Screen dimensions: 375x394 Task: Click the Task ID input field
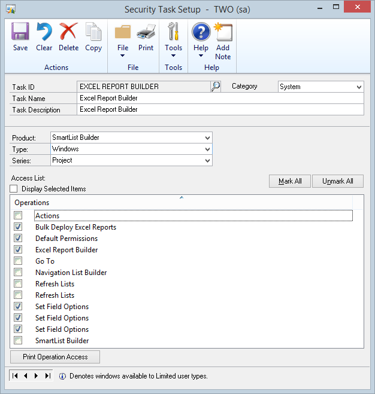pyautogui.click(x=144, y=87)
